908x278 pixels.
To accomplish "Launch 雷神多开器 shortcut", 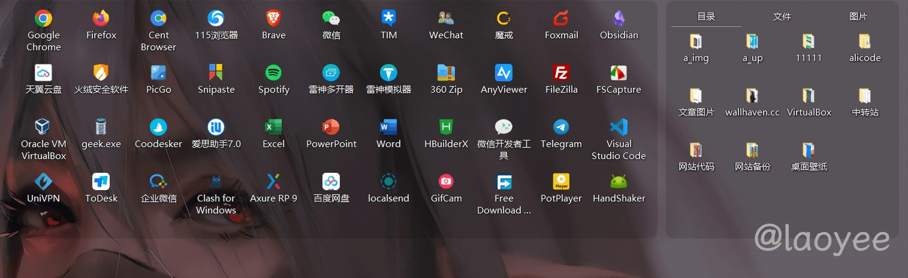I will coord(331,73).
